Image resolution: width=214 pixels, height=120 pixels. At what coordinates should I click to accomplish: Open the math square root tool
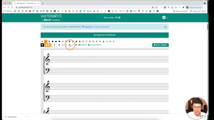(76, 45)
